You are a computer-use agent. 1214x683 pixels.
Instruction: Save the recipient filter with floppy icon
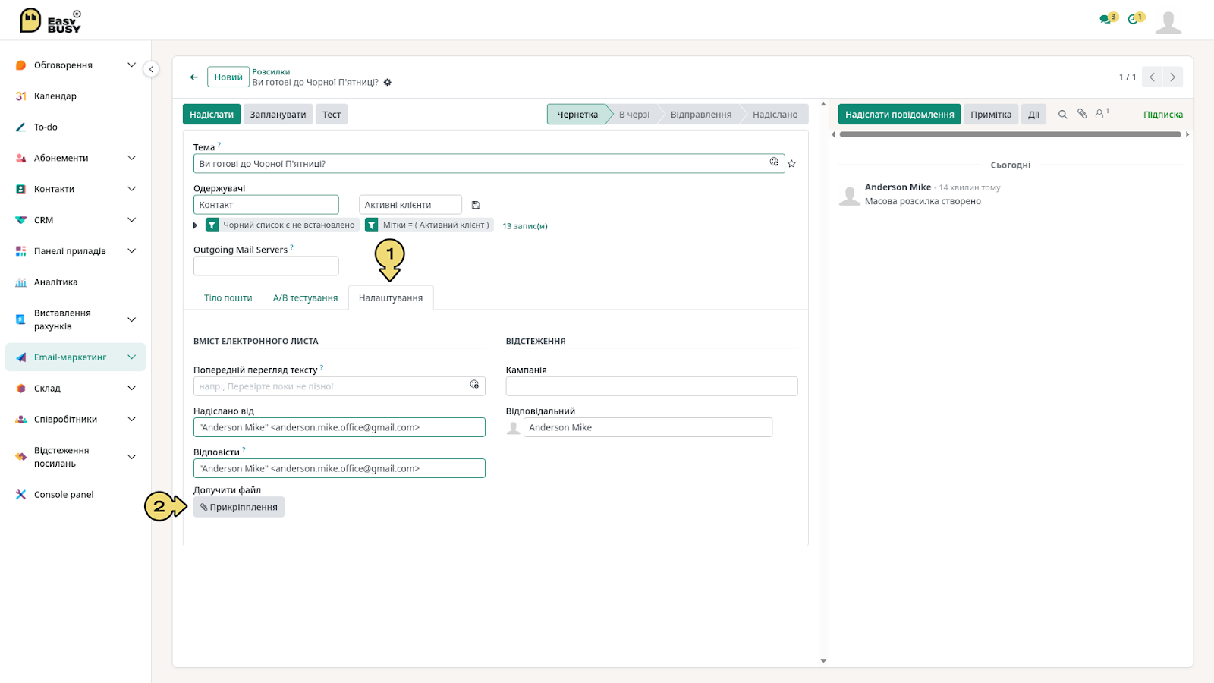[x=476, y=205]
